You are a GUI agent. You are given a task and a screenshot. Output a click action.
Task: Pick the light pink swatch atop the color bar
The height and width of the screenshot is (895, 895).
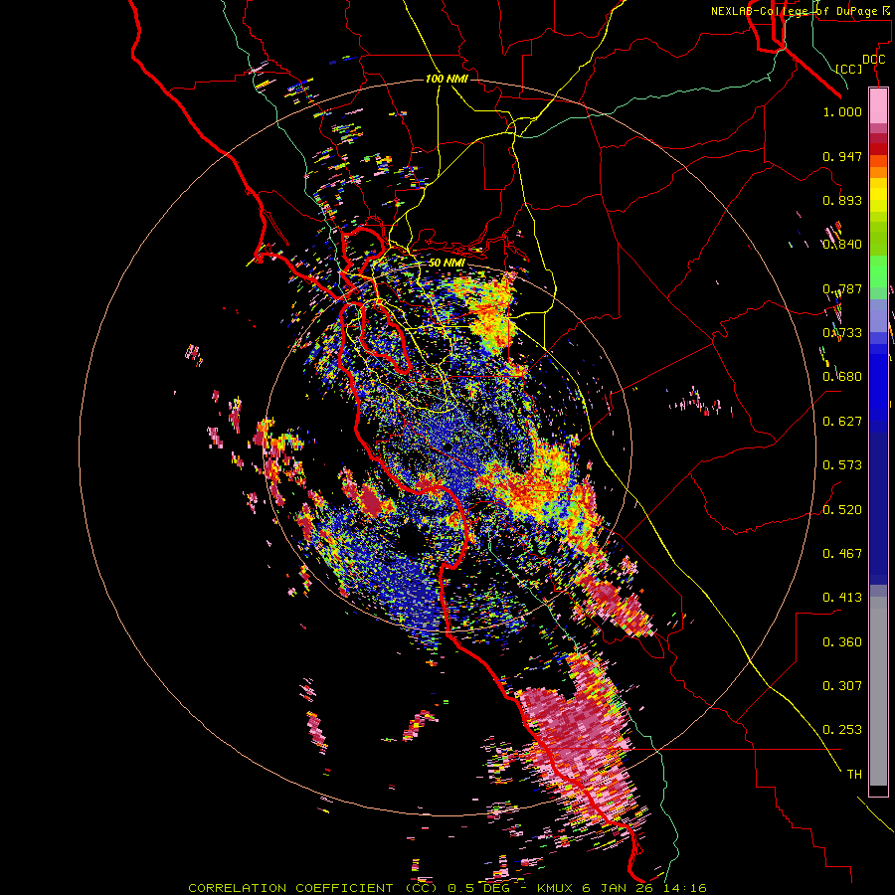point(878,105)
